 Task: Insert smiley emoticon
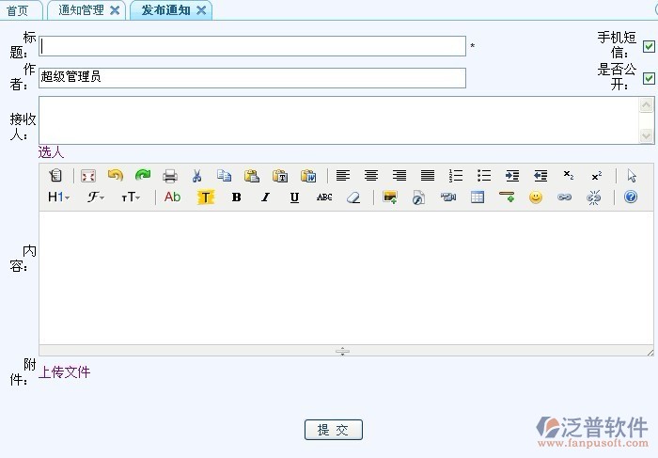[536, 197]
